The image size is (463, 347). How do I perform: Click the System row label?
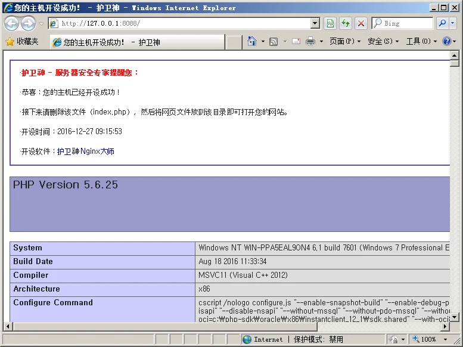click(28, 248)
